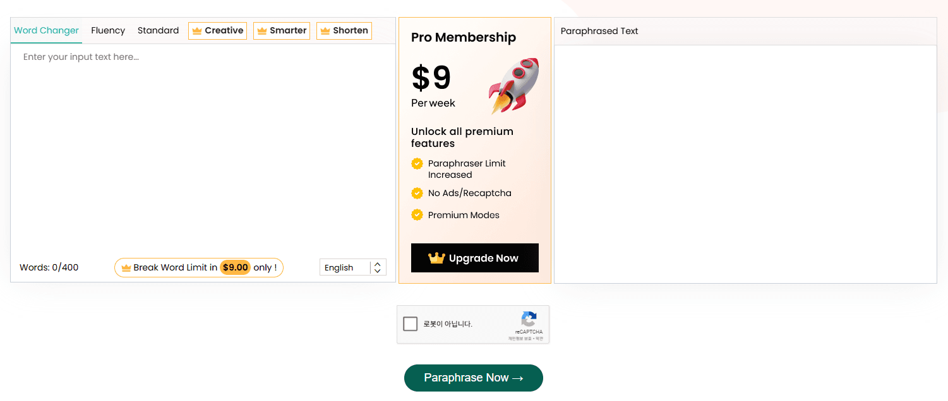The image size is (948, 401).
Task: Click the crown icon on the Smarter mode
Action: [263, 30]
